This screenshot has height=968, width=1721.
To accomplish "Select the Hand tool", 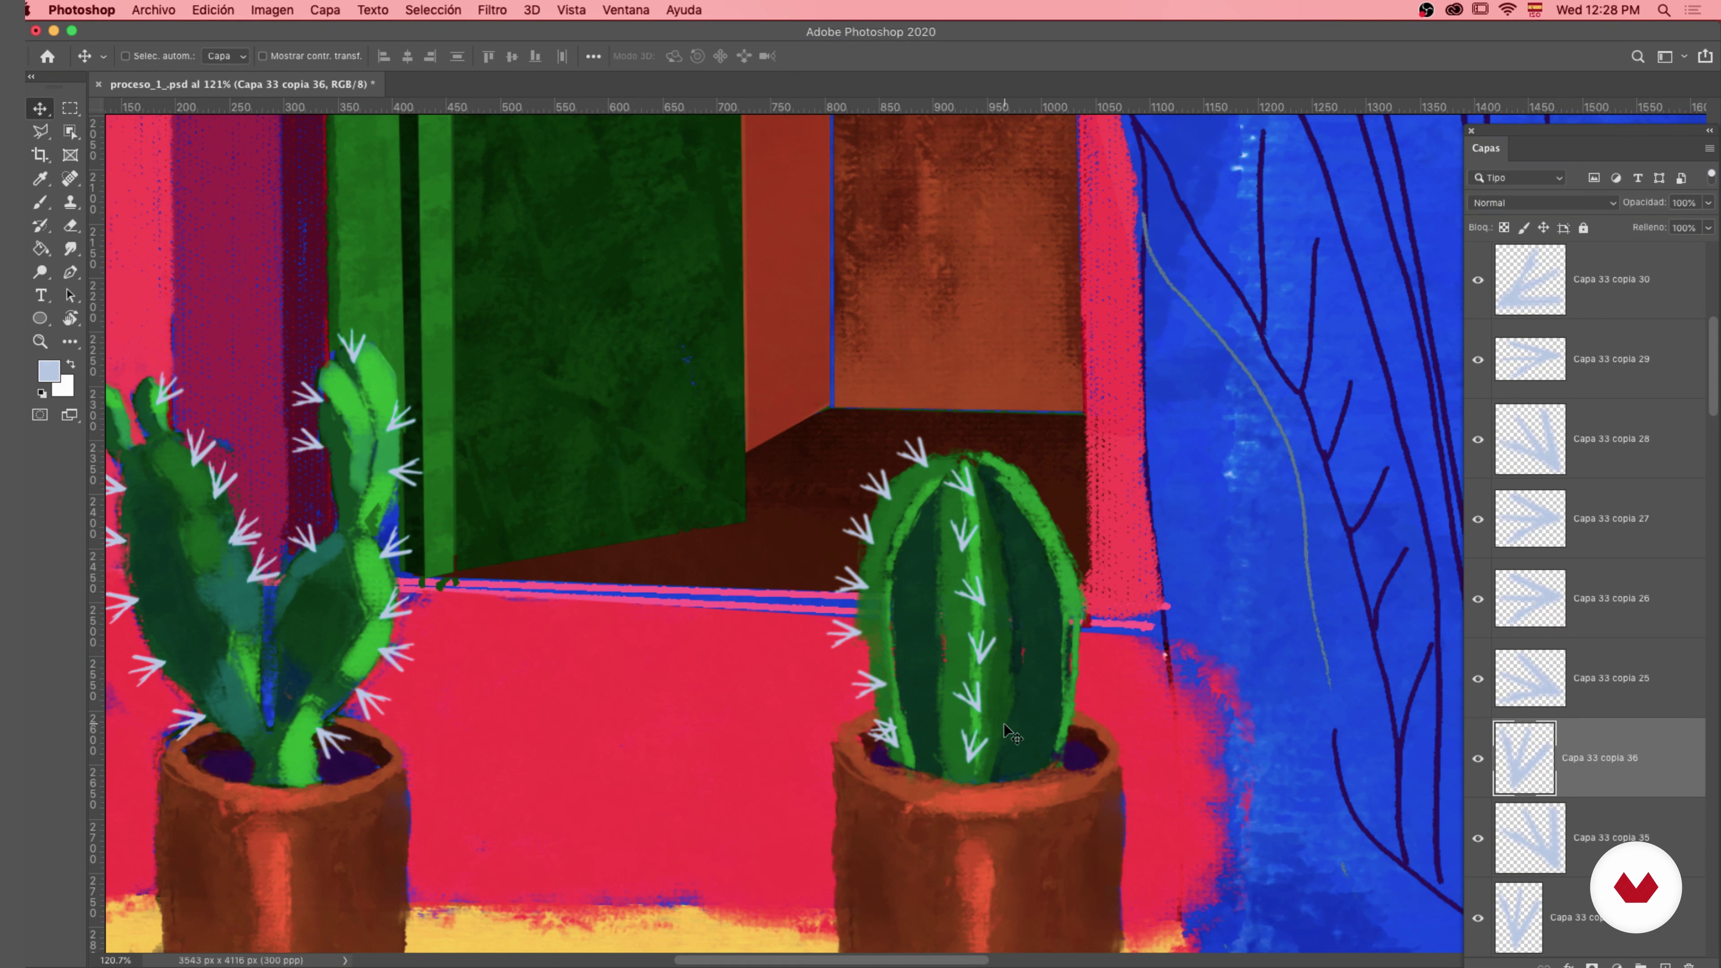I will 70,319.
